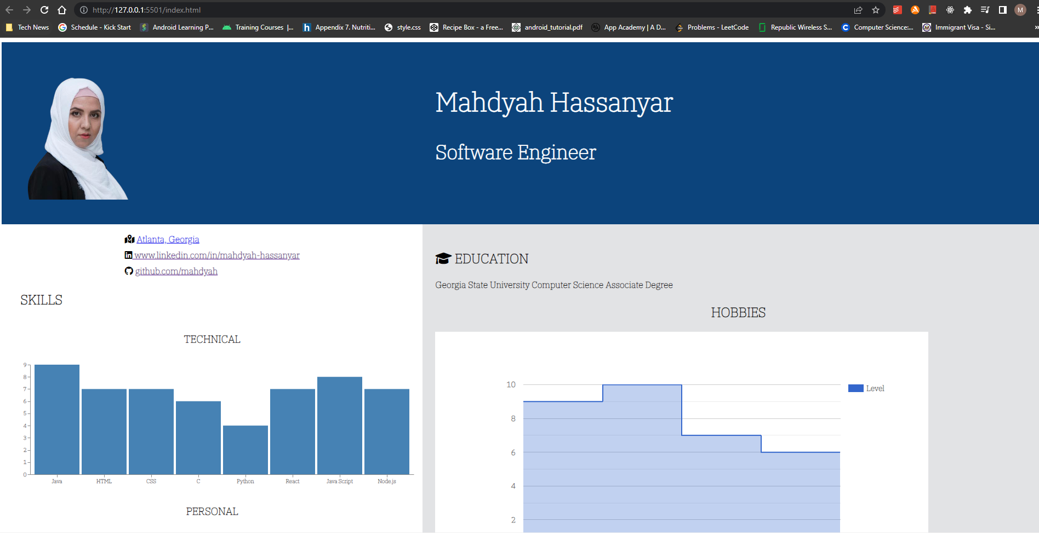This screenshot has height=533, width=1039.
Task: Open the LinkedIn profile link
Action: click(x=216, y=256)
